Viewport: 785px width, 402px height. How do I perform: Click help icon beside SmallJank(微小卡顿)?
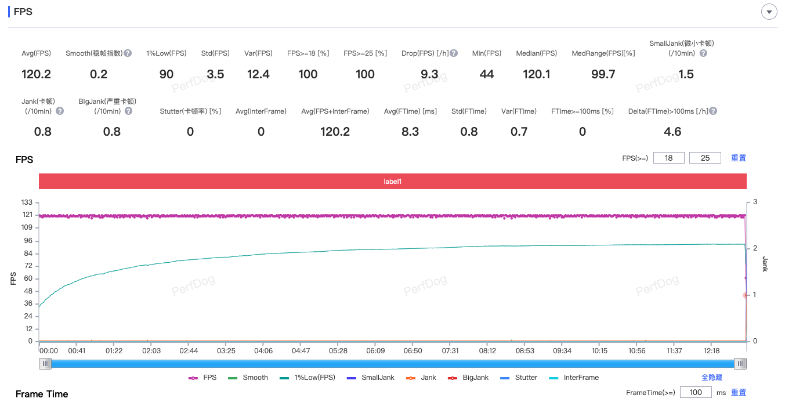(x=703, y=53)
